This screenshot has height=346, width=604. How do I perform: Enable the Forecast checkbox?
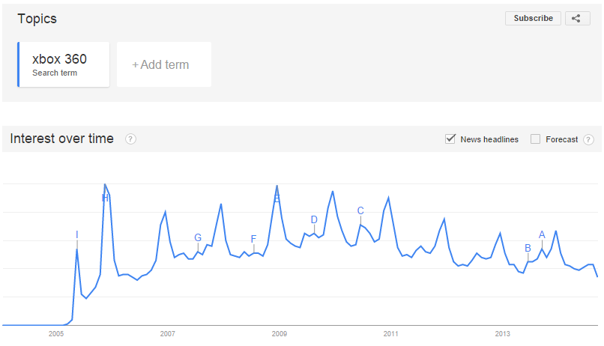pos(535,139)
